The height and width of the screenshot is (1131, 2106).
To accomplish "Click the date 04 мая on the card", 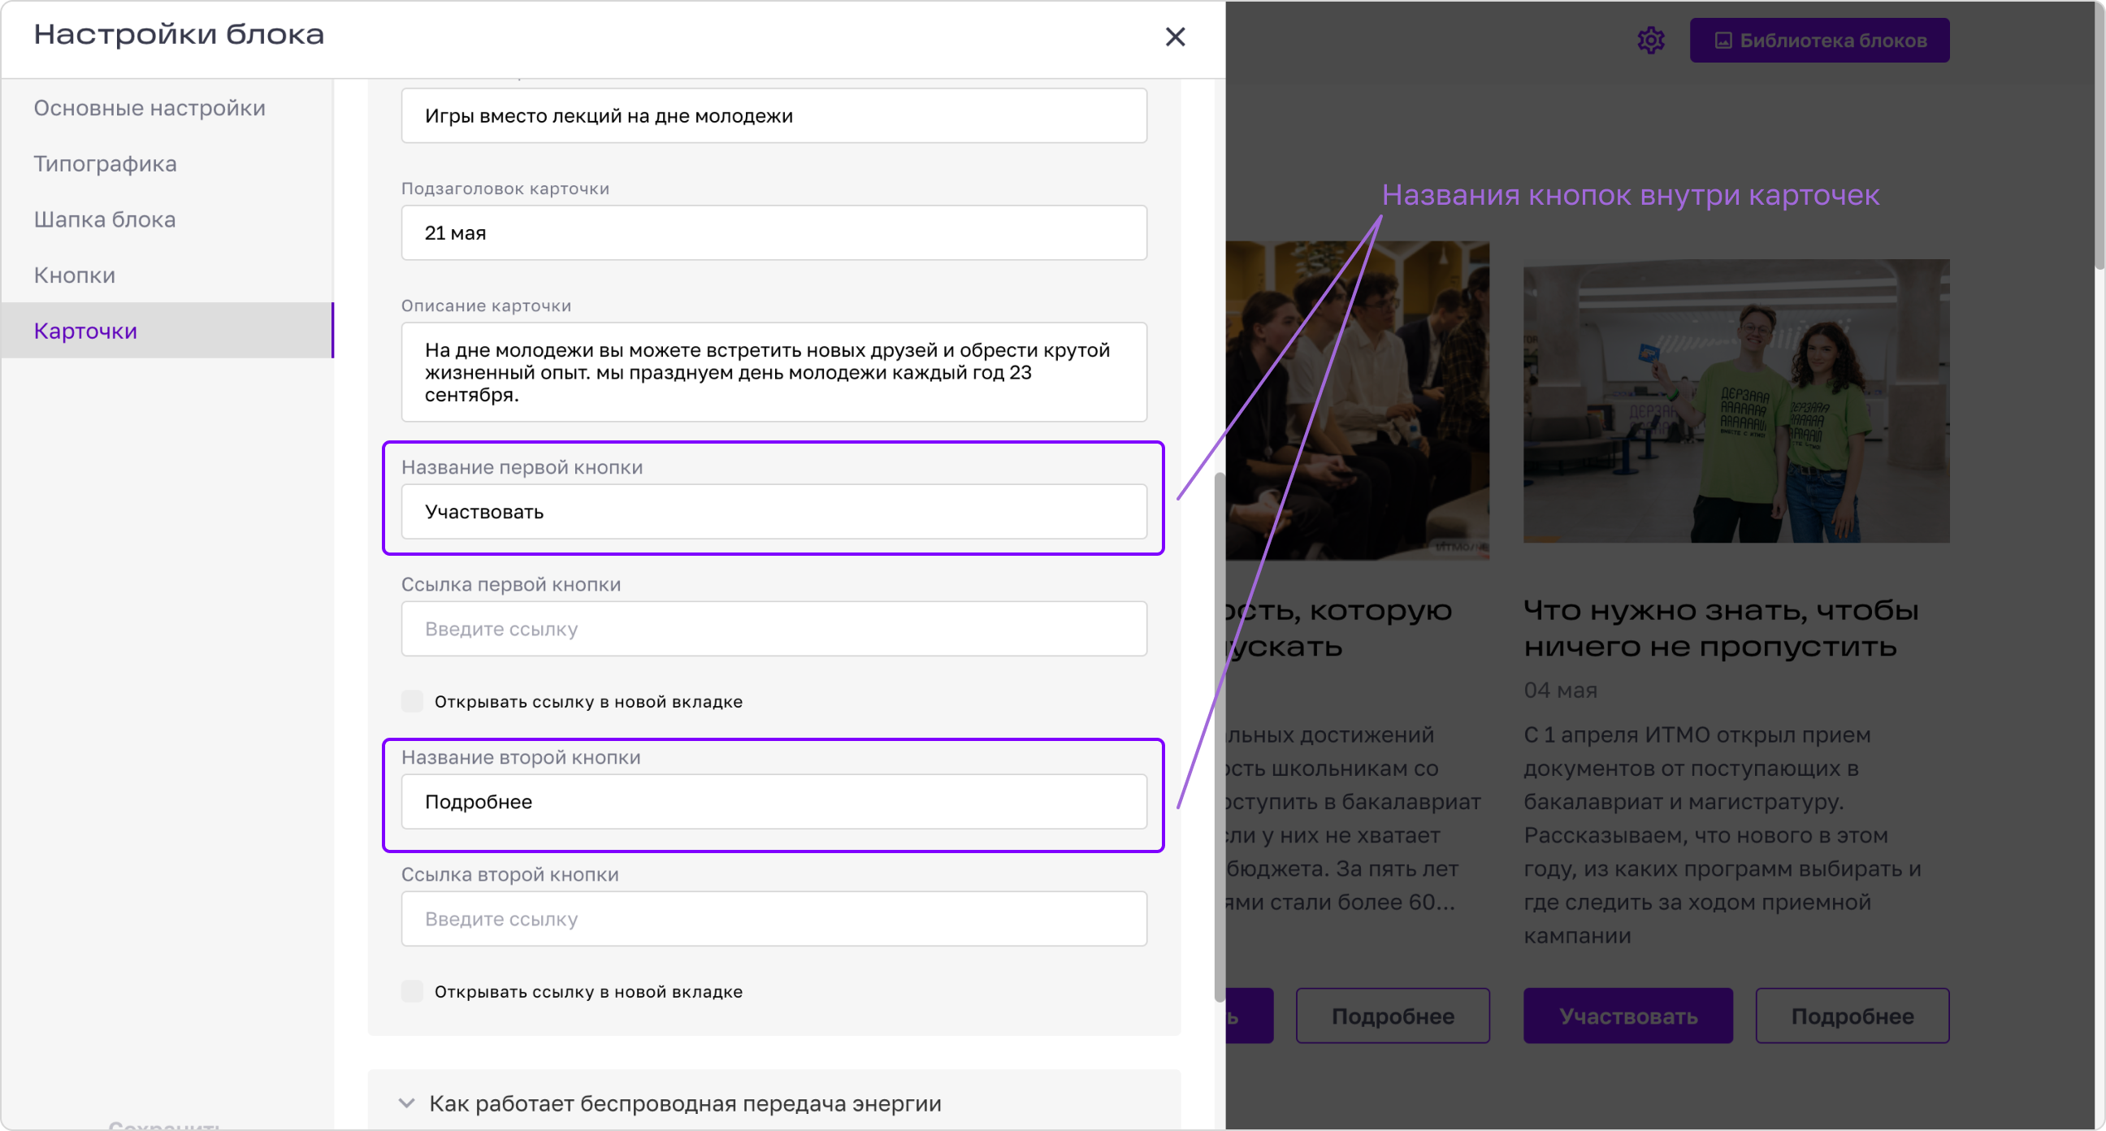I will (1560, 690).
